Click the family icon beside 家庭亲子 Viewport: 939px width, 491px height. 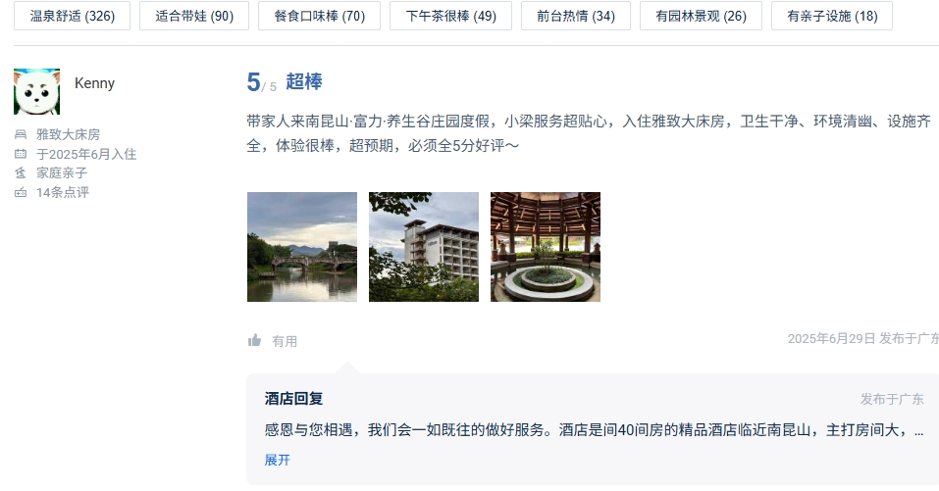coord(21,172)
